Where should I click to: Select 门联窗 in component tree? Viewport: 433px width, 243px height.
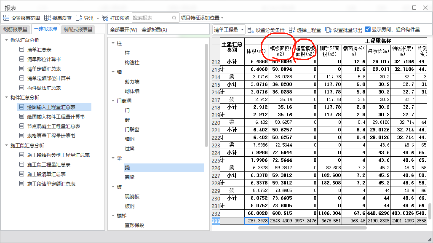click(132, 130)
